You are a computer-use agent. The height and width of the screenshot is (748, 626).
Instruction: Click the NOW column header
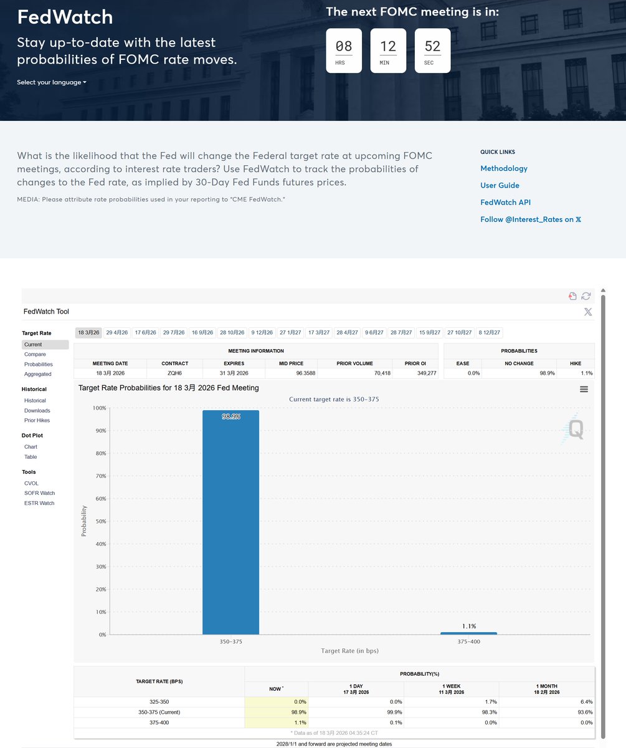(x=276, y=688)
